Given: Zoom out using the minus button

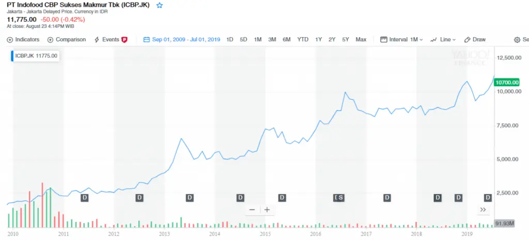Looking at the screenshot, I should (252, 210).
